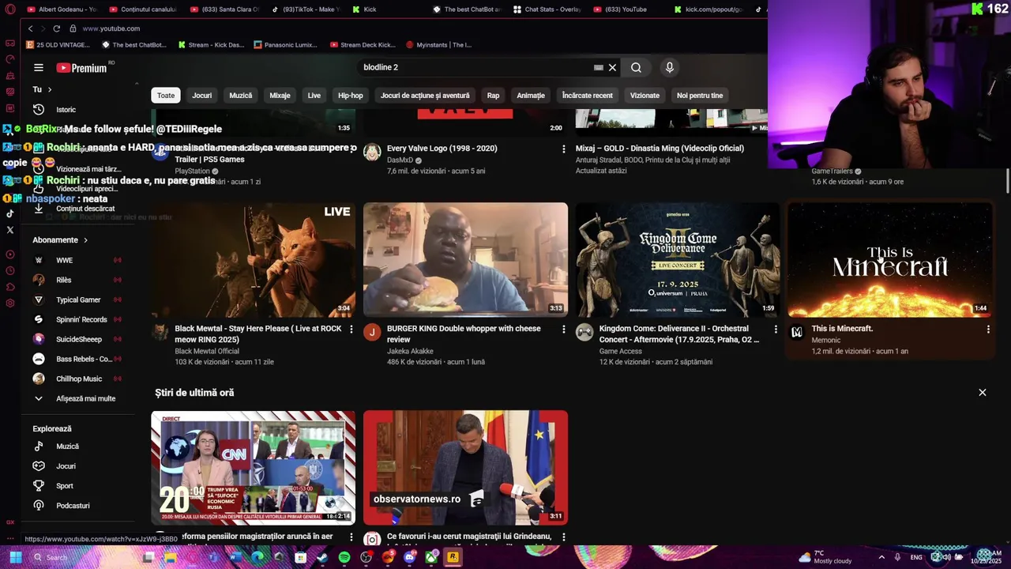Viewport: 1011px width, 569px height.
Task: Open options menu for Kingdom Come concert video
Action: pos(776,330)
